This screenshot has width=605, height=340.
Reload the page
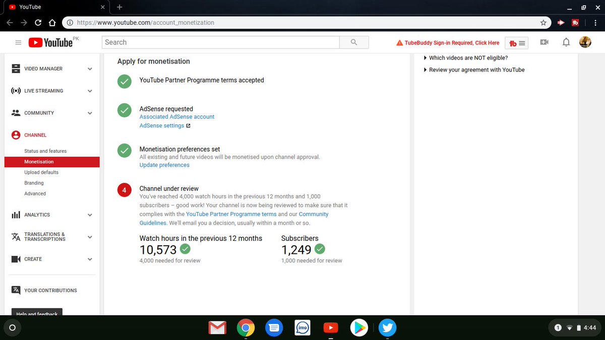point(38,23)
